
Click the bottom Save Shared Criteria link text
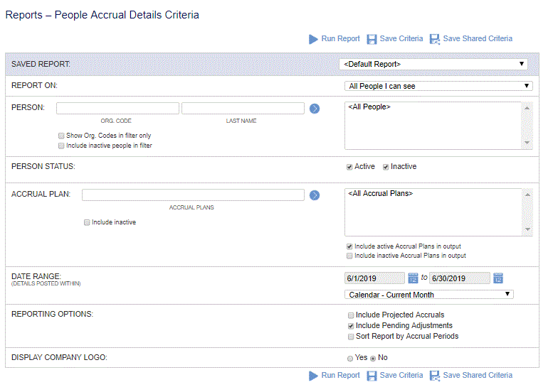[478, 375]
